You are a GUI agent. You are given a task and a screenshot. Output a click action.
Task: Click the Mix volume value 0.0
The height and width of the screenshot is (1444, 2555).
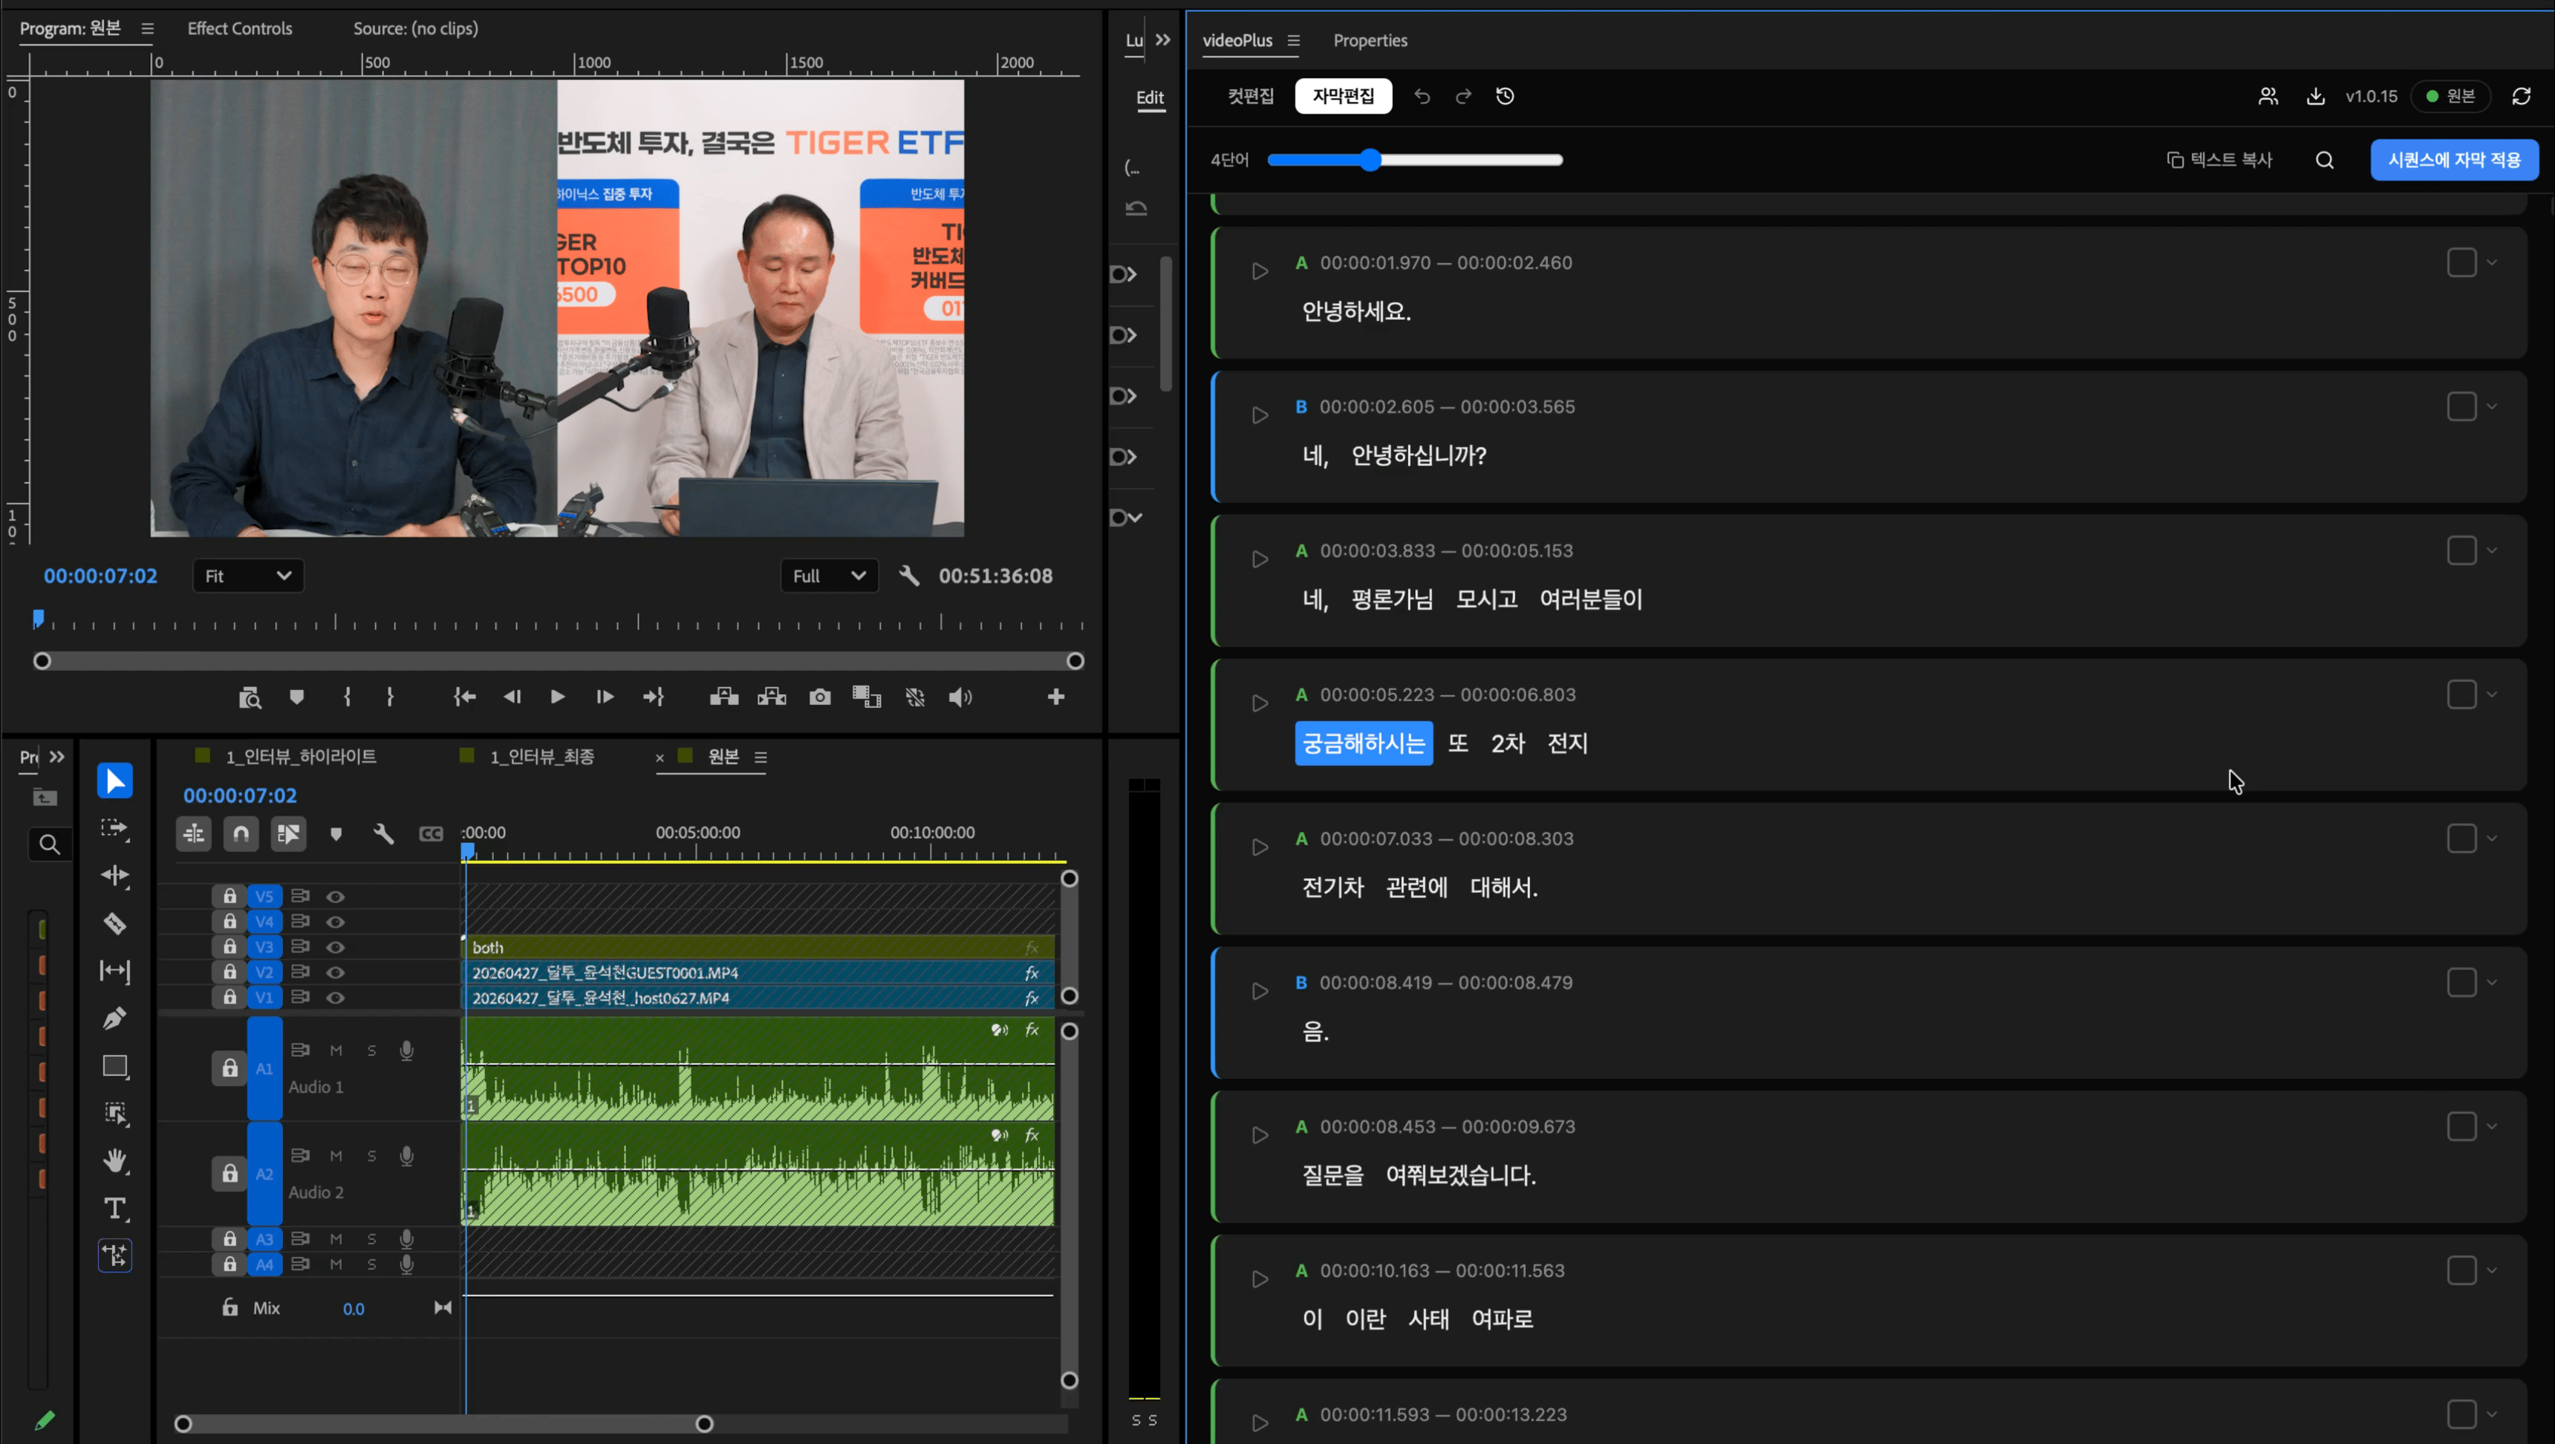point(353,1309)
